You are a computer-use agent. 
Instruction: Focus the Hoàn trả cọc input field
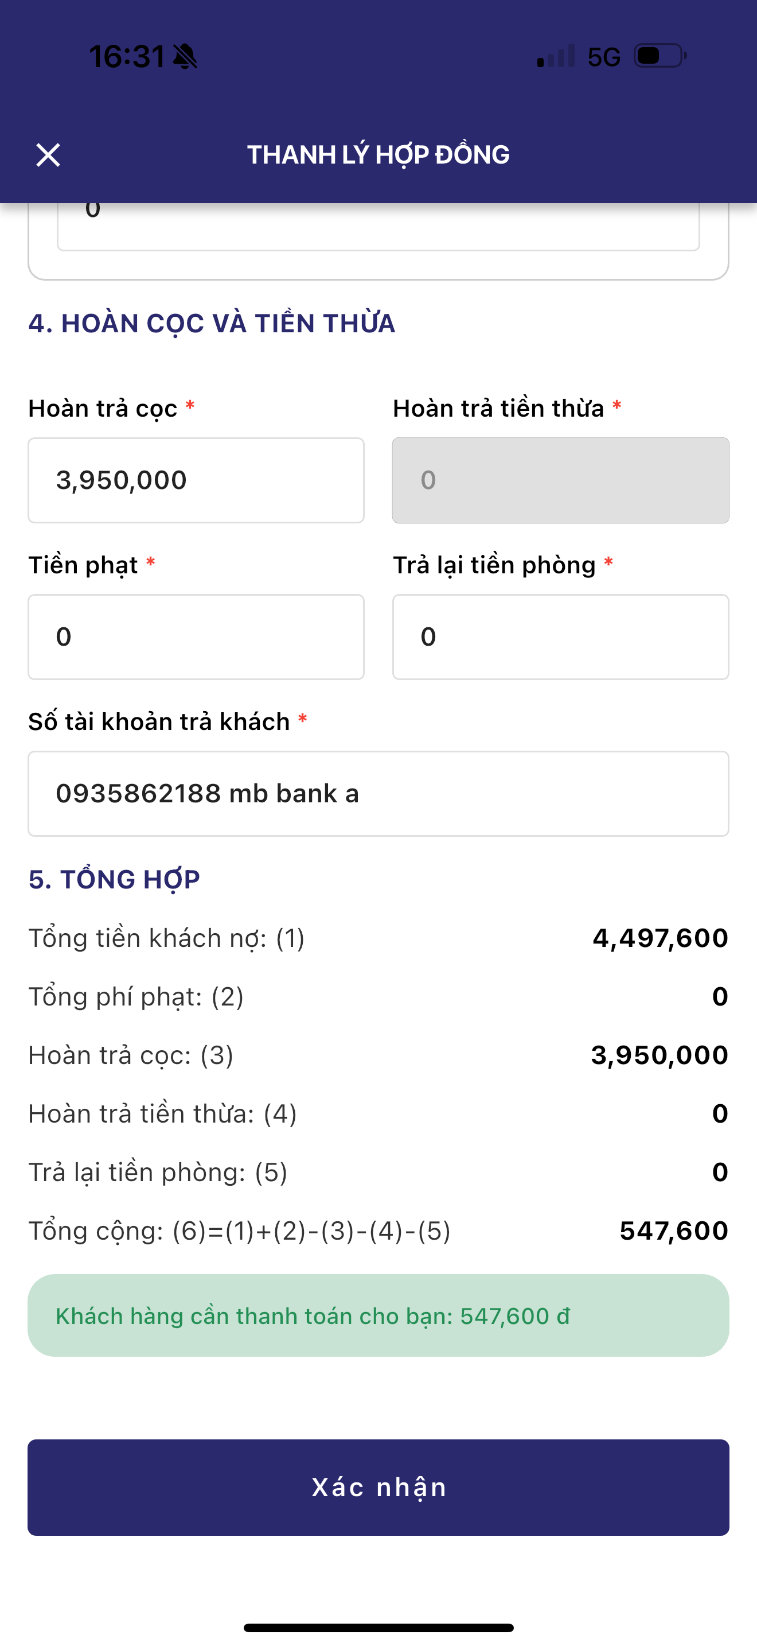(196, 480)
